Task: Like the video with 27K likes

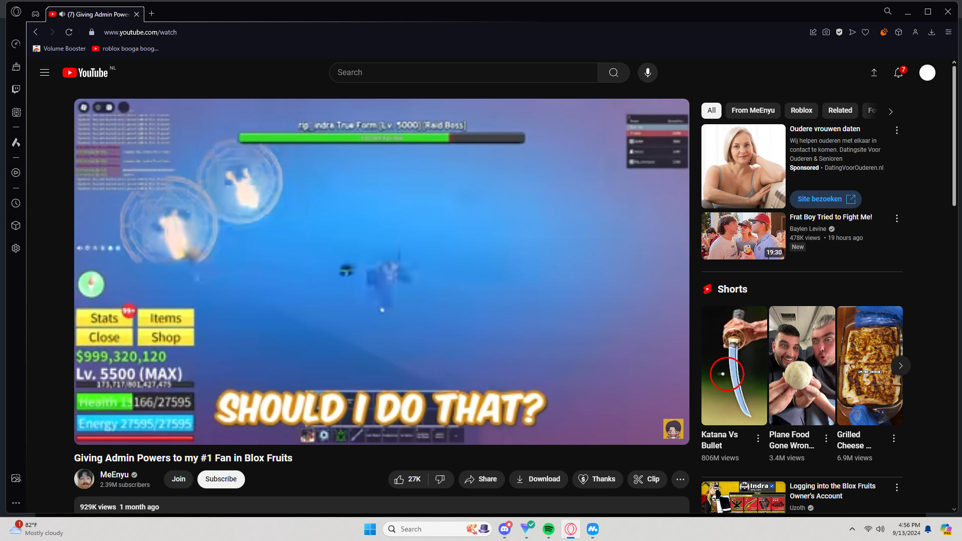Action: click(408, 479)
